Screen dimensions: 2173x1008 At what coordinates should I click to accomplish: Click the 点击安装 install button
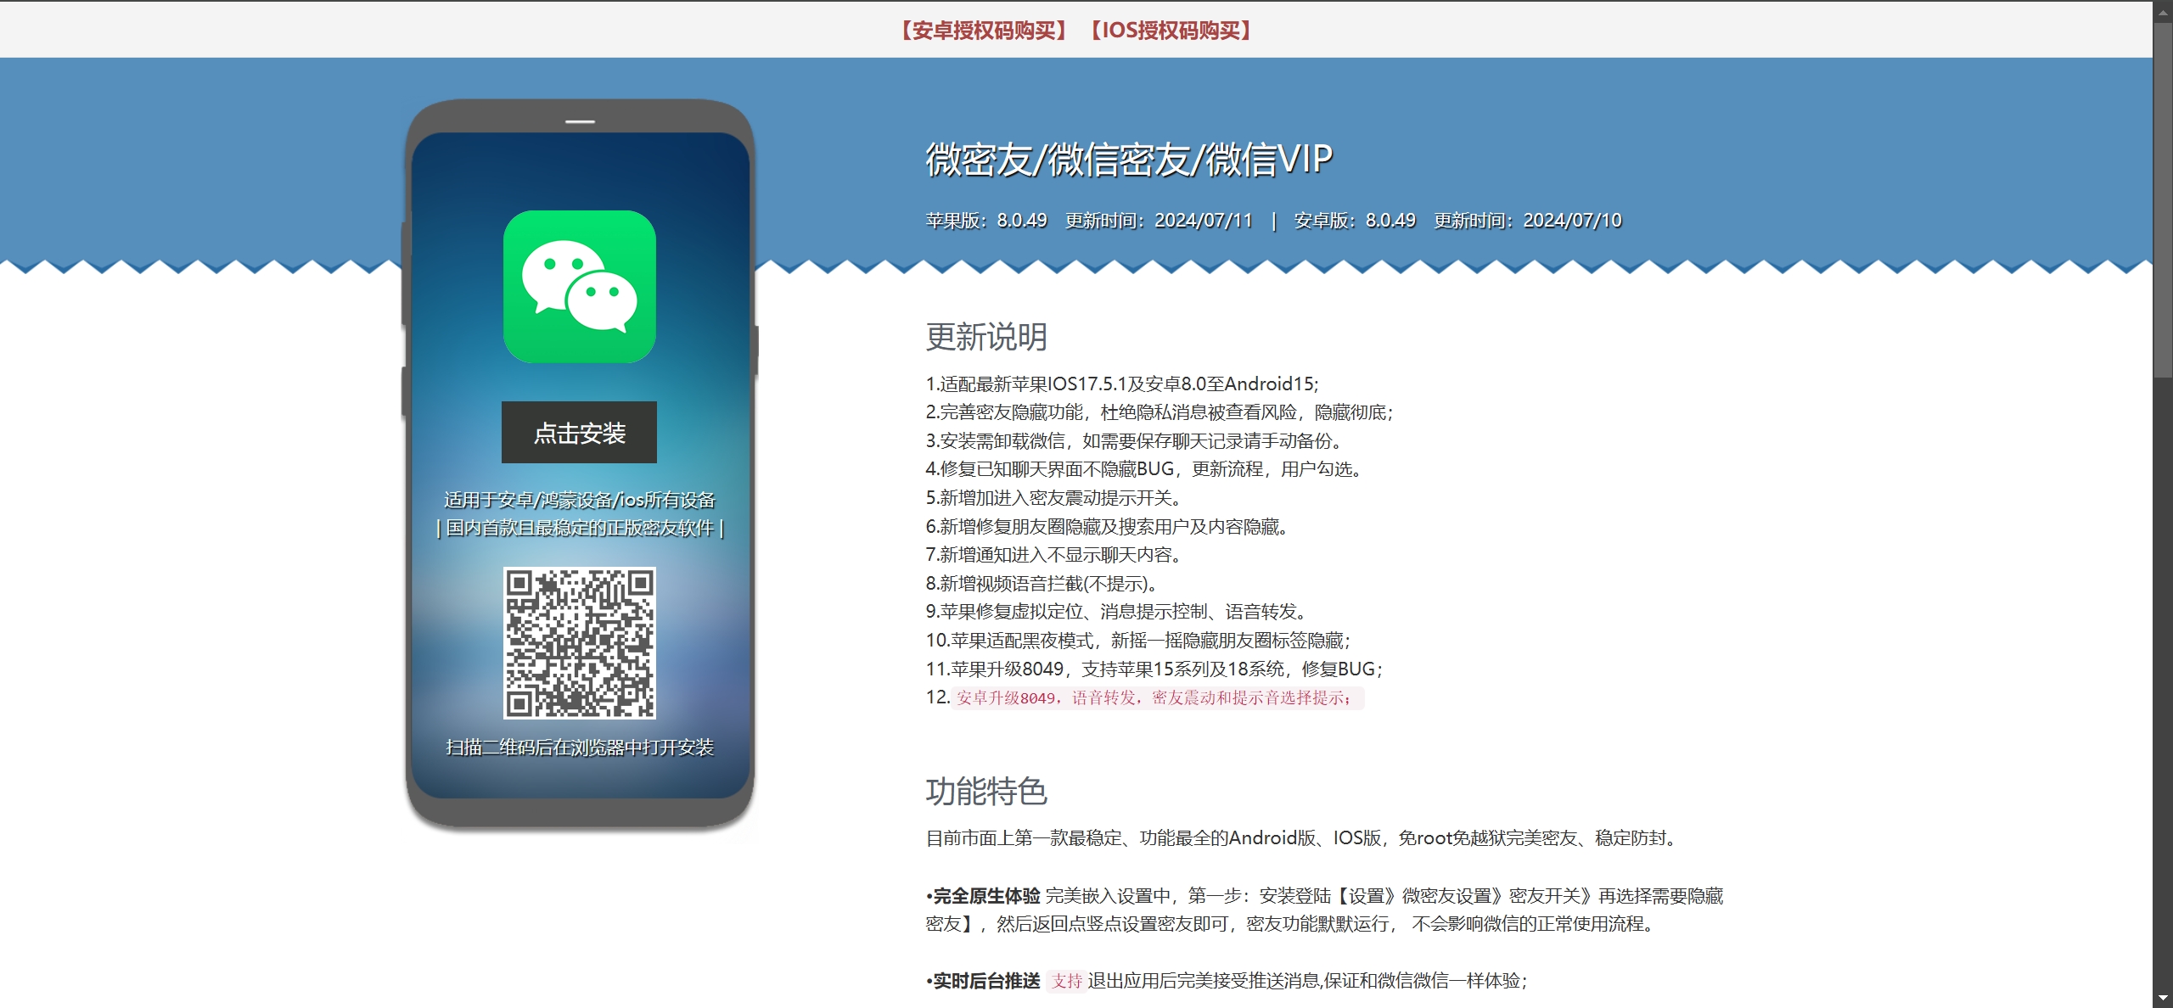pos(580,433)
